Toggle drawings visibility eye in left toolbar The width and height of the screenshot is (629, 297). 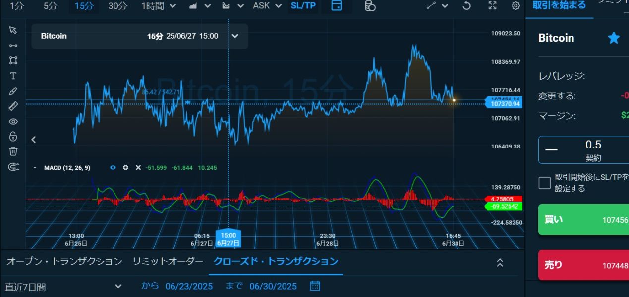tap(13, 121)
